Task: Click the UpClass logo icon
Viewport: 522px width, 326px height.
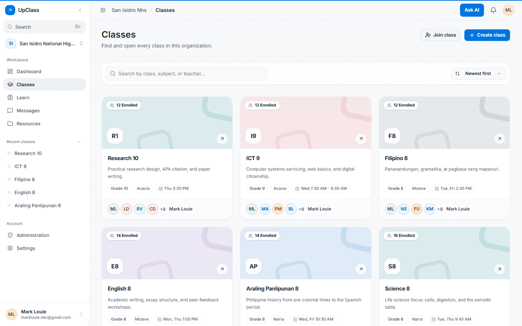Action: [10, 10]
